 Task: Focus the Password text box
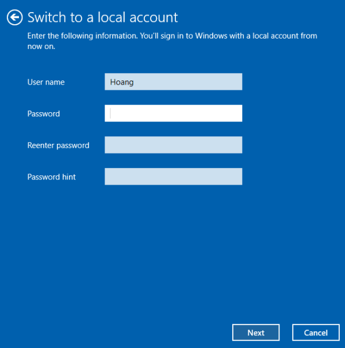click(173, 113)
